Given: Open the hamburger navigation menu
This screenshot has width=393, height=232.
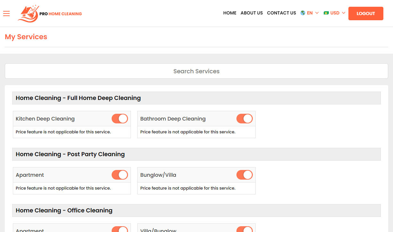Looking at the screenshot, I should pyautogui.click(x=6, y=13).
